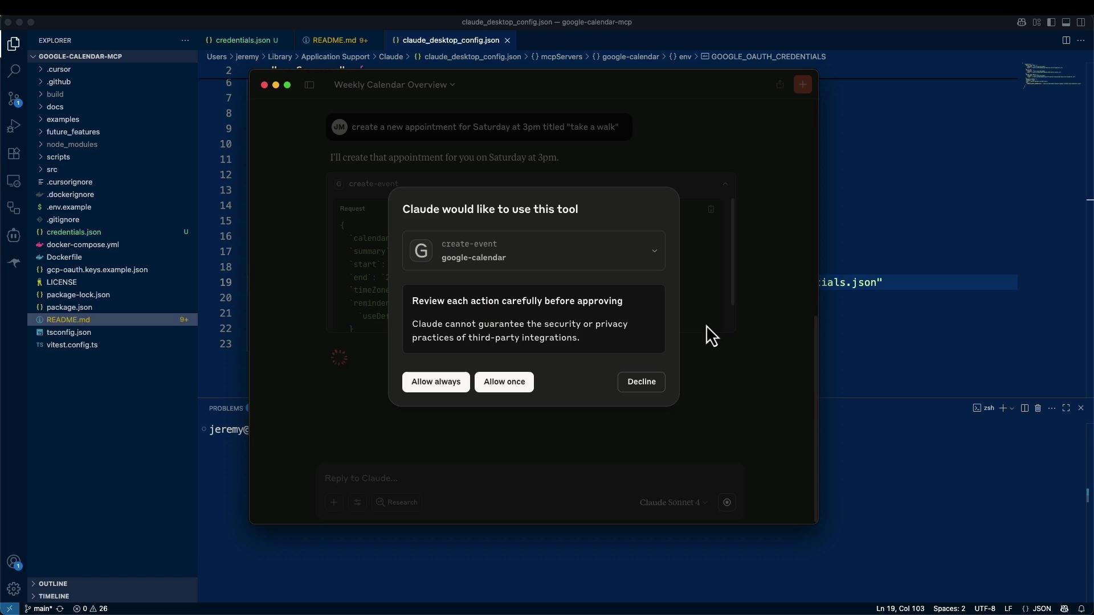Synchronize changes from the status bar
Viewport: 1094px width, 615px height.
point(60,609)
